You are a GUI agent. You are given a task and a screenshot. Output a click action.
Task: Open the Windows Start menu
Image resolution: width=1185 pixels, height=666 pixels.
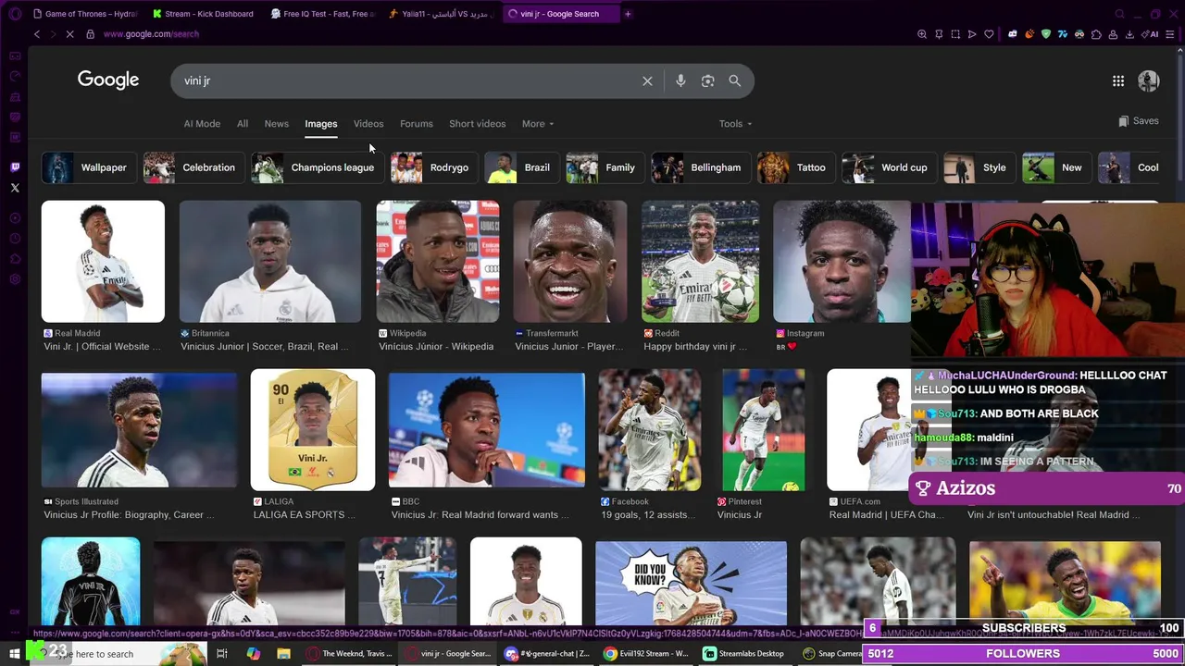click(15, 653)
